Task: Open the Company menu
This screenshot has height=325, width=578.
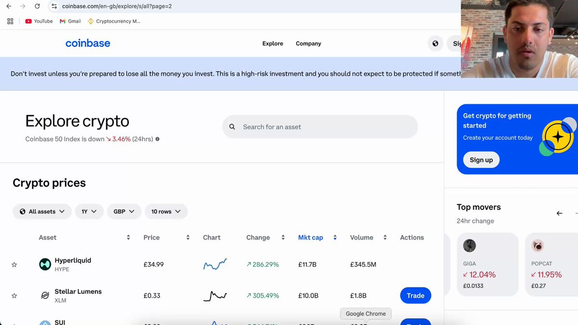Action: (308, 43)
